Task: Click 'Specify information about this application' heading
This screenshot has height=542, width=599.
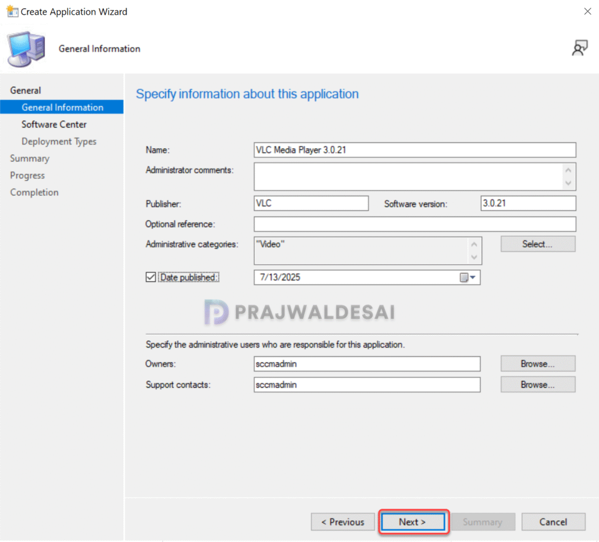Action: click(247, 94)
